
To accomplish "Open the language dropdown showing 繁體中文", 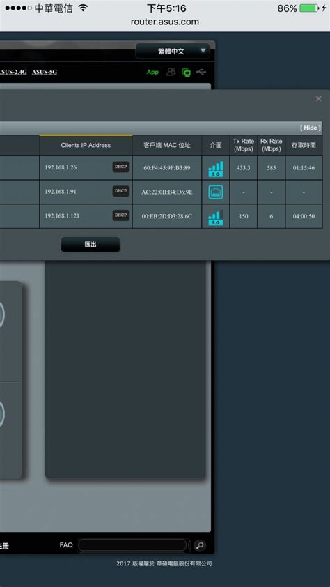I will point(173,52).
